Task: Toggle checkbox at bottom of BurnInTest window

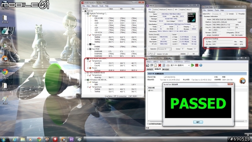Action: click(x=148, y=124)
